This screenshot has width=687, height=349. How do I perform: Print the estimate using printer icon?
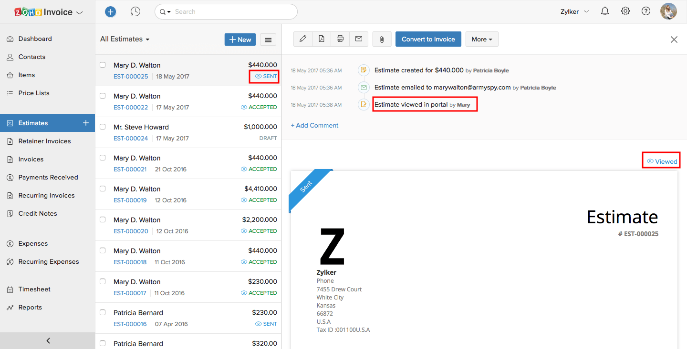(340, 39)
